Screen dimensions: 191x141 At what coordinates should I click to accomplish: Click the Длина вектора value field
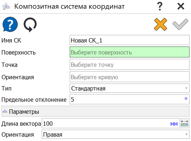coord(111,123)
